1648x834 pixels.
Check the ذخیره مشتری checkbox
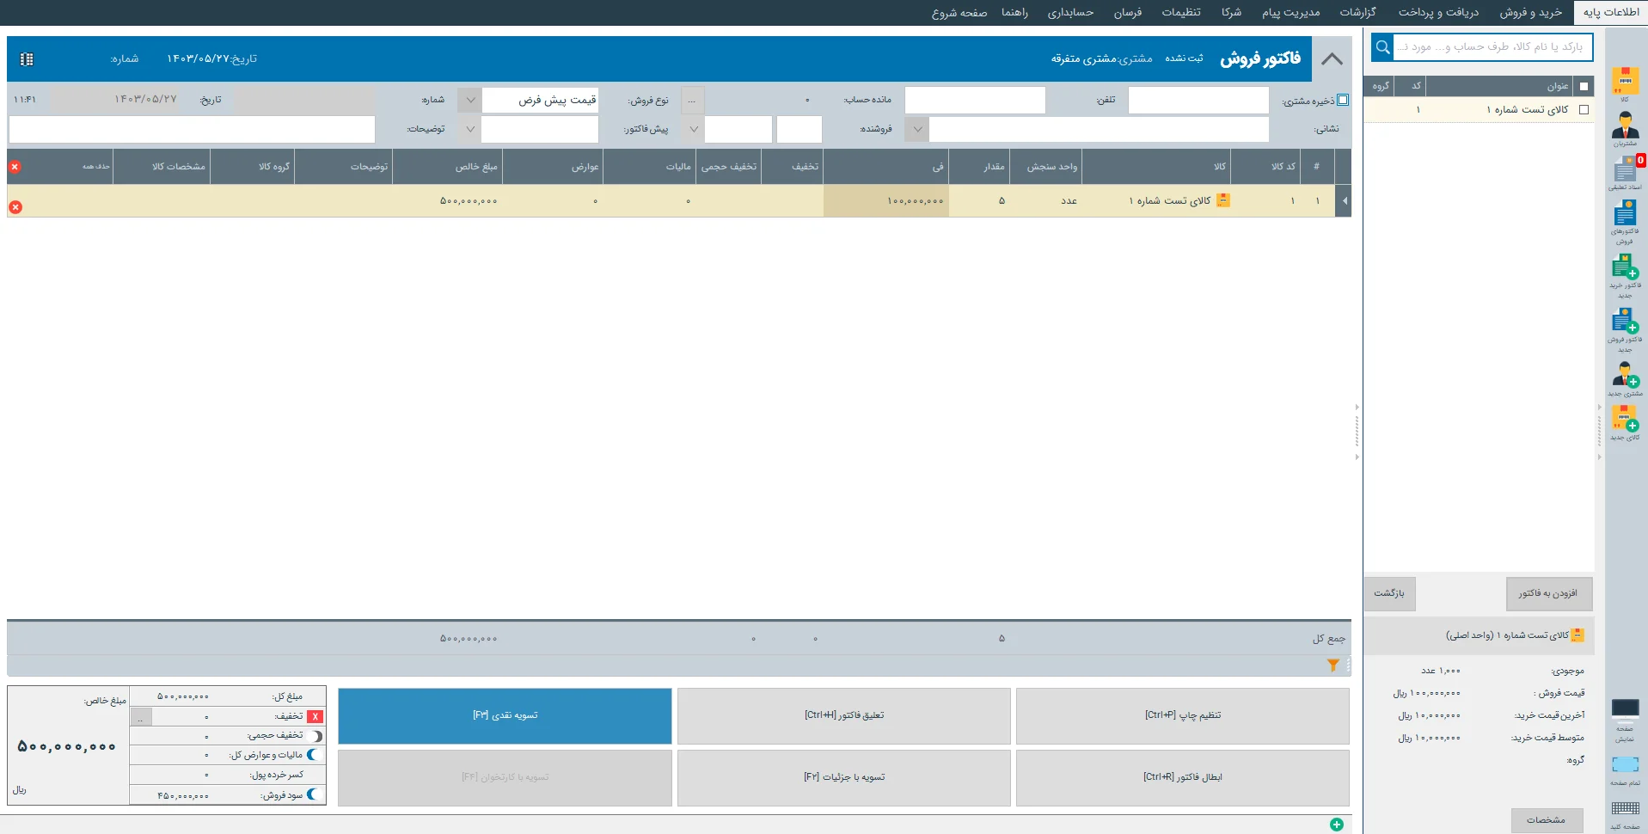1343,100
